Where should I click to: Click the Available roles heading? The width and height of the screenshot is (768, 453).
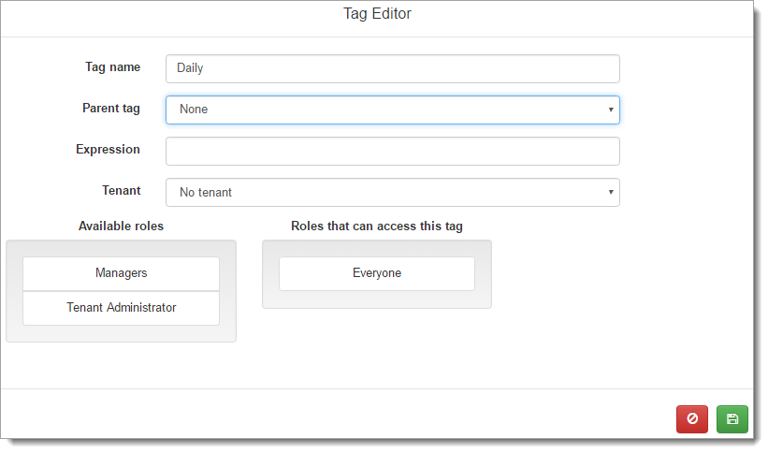click(121, 226)
